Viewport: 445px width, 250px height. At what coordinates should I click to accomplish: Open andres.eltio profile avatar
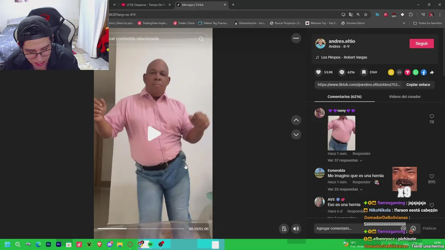(x=320, y=43)
